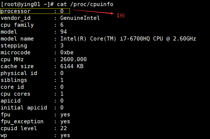Click the red arrow annotation head
The image size is (210, 139).
pyautogui.click(x=112, y=13)
